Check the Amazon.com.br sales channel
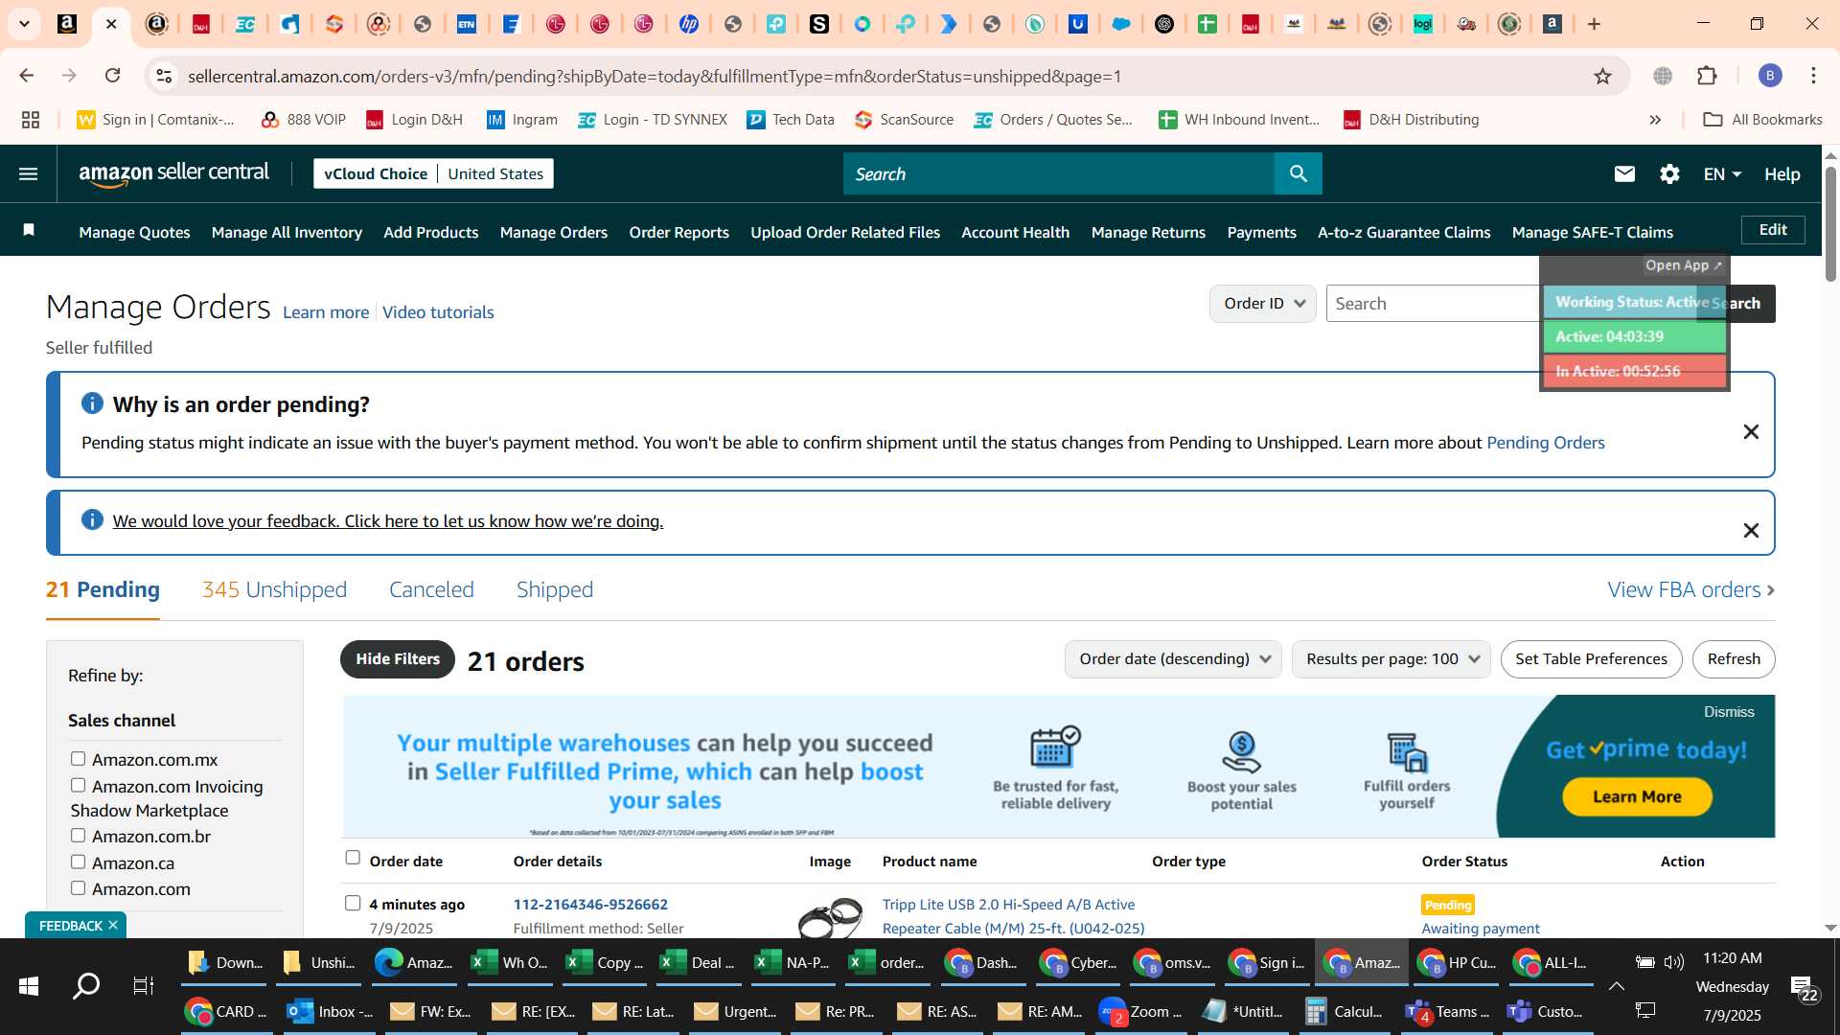 (78, 836)
